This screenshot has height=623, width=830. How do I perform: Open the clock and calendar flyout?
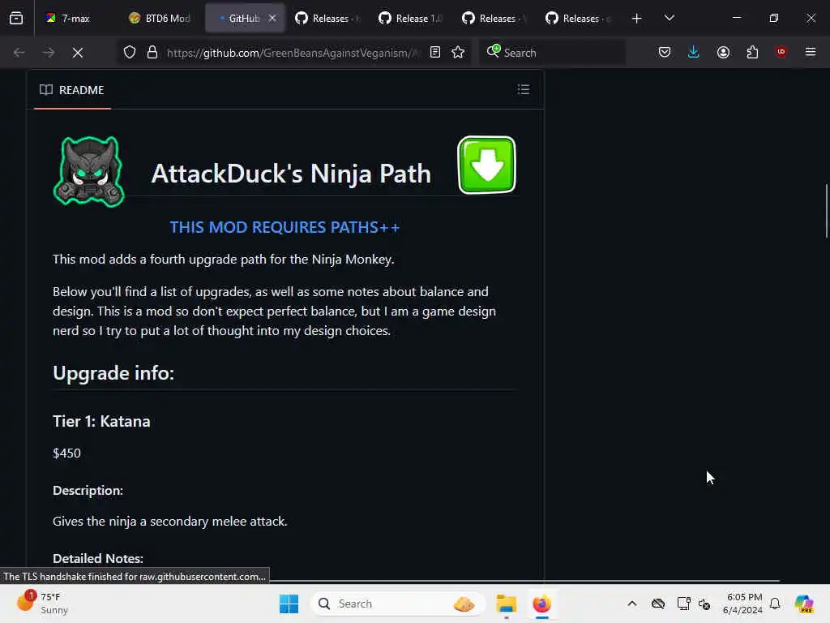pyautogui.click(x=743, y=604)
